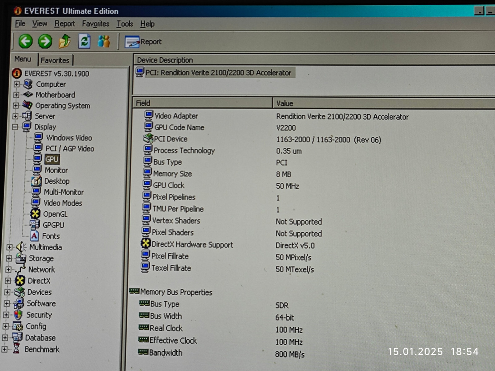Click the Up one level toolbar icon
Image resolution: width=495 pixels, height=371 pixels.
65,41
